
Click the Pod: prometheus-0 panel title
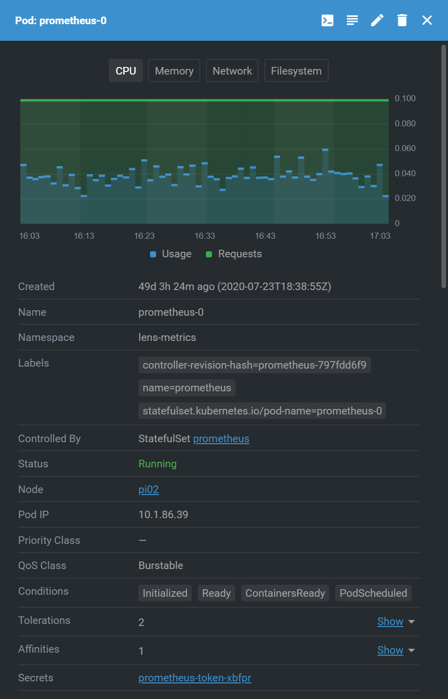point(61,21)
